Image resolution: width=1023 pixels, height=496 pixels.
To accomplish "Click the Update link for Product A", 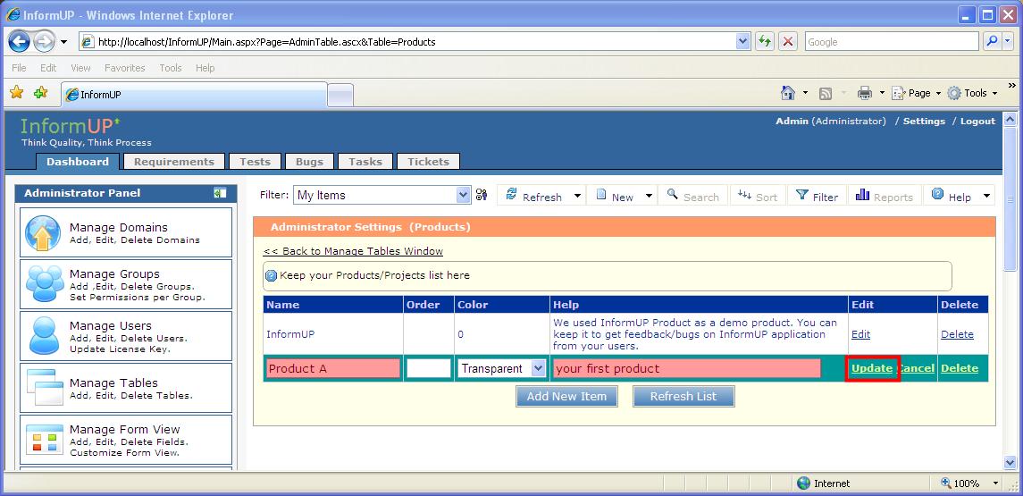I will [x=872, y=368].
